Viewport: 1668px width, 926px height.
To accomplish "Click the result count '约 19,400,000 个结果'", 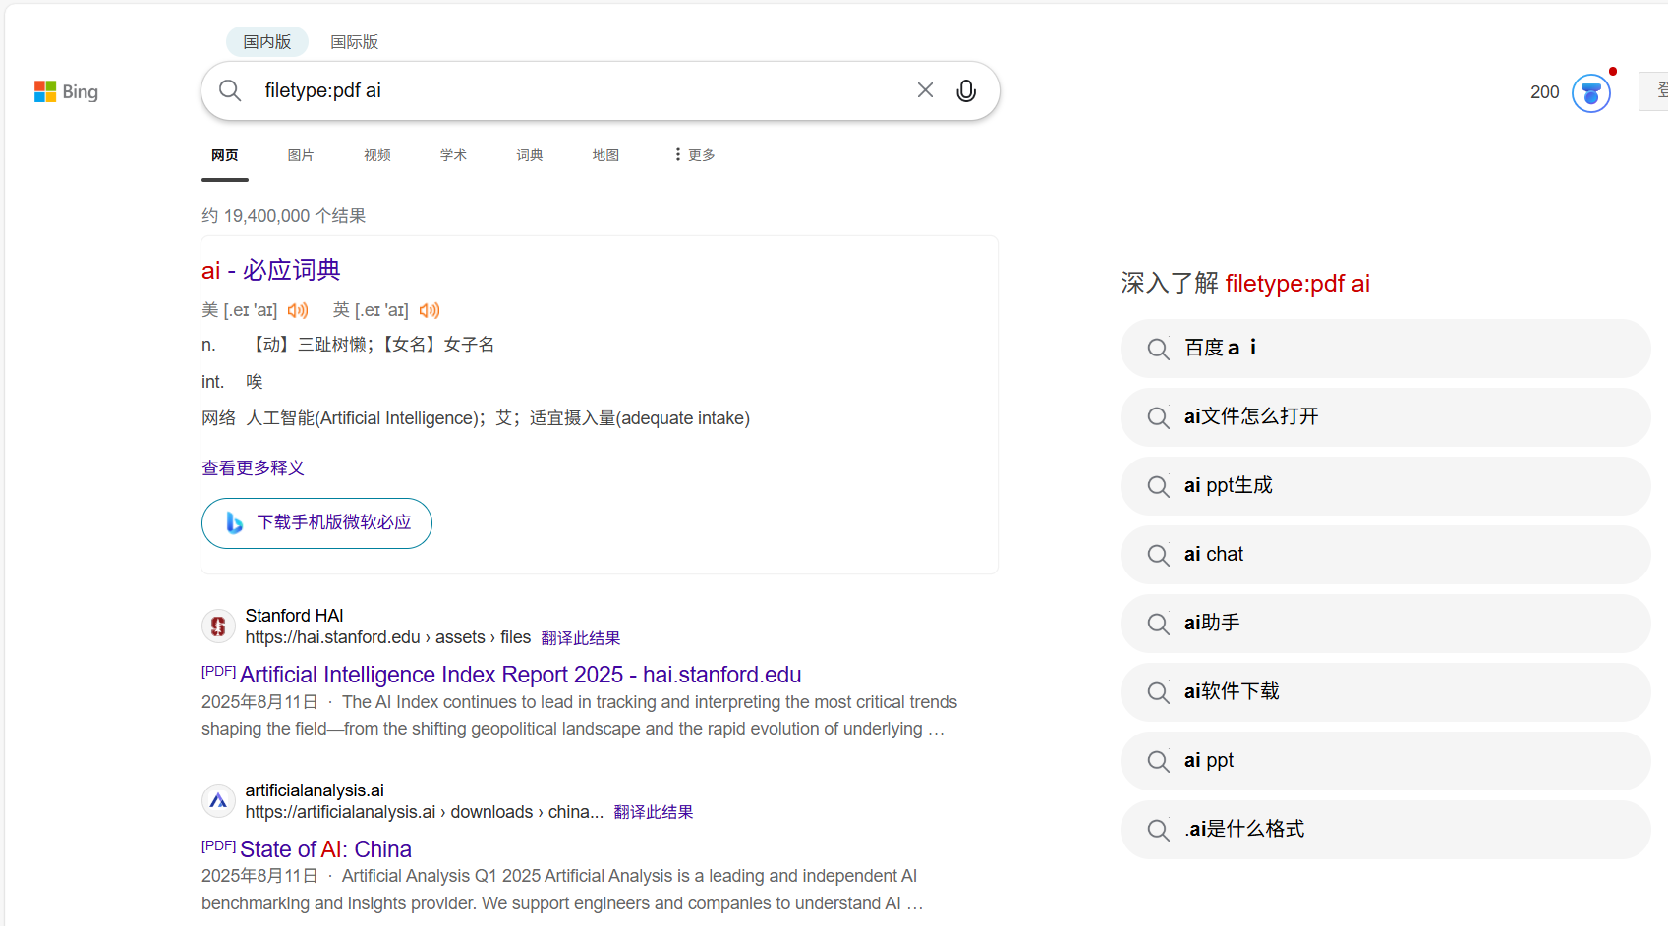I will tap(284, 216).
